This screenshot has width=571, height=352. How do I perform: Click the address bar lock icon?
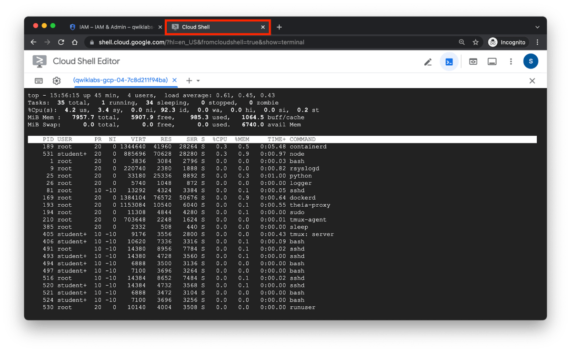(x=92, y=42)
